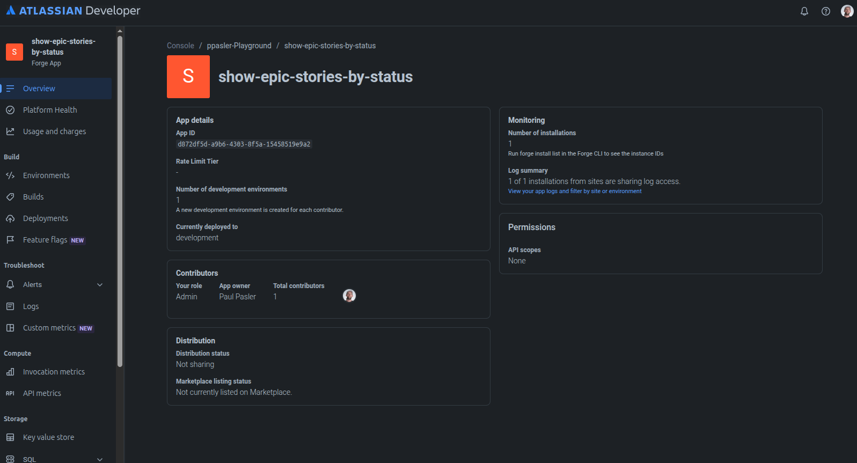The width and height of the screenshot is (857, 463).
Task: Click the Usage and charges chart icon
Action: point(10,131)
